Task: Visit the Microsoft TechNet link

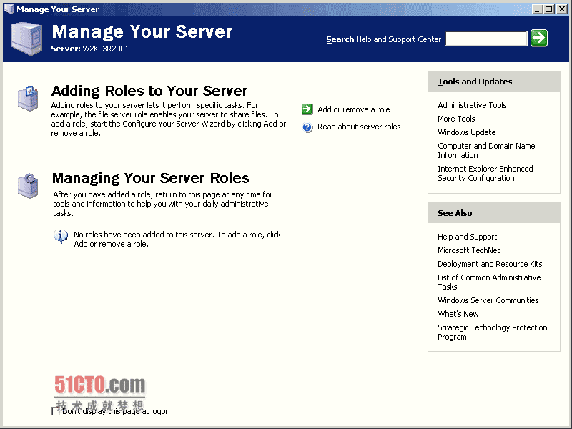Action: pyautogui.click(x=468, y=250)
